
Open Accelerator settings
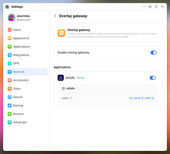27,80
